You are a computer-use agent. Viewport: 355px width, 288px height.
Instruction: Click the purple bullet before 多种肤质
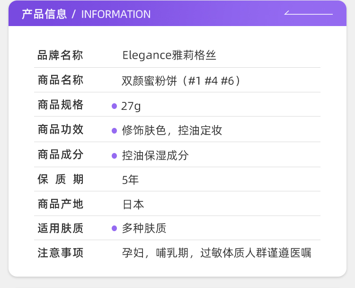tap(115, 228)
